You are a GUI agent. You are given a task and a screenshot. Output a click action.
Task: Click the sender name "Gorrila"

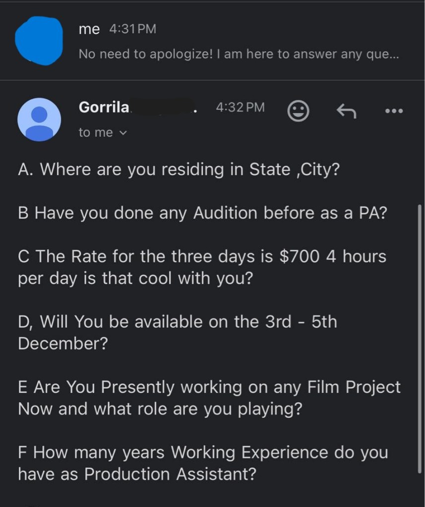(104, 107)
